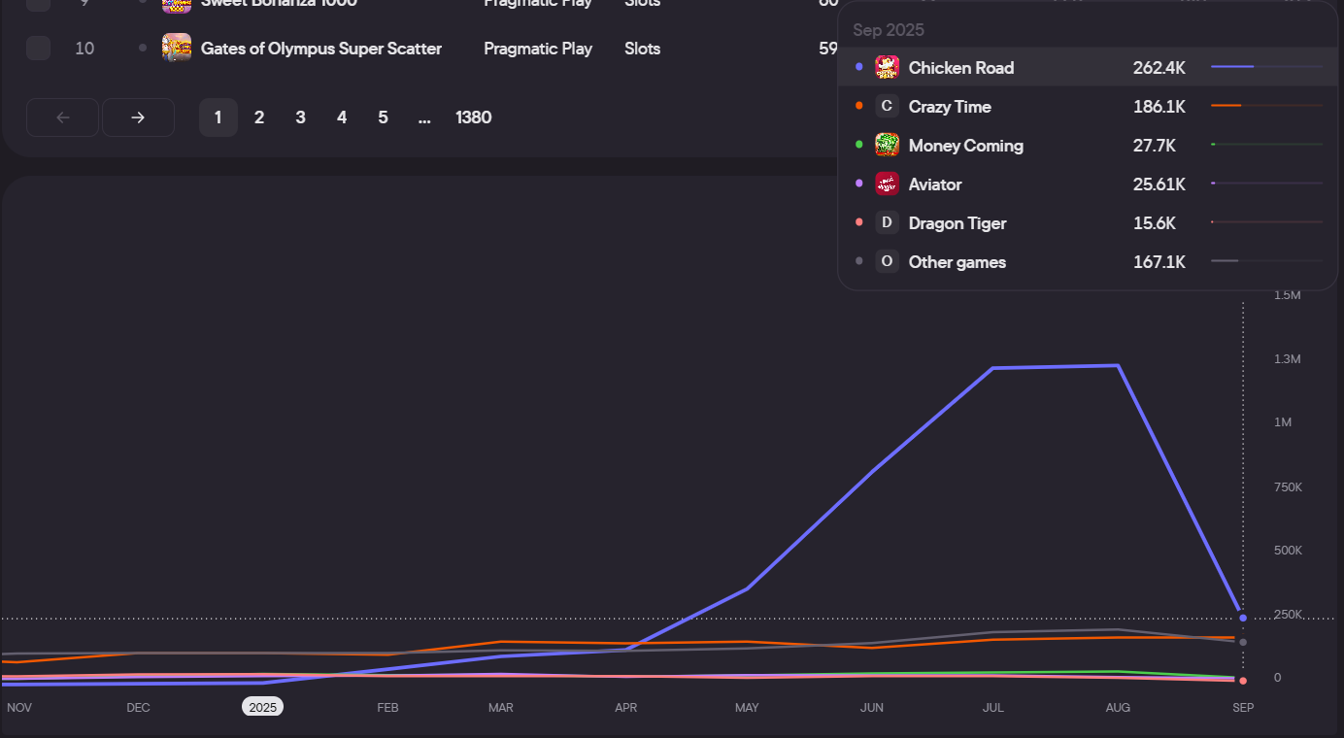This screenshot has height=738, width=1344.
Task: Tick the checkbox for row 9
Action: tap(38, 3)
